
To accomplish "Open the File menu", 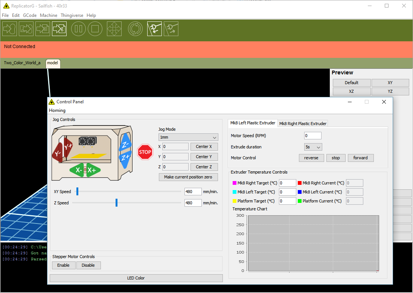I will [x=5, y=15].
